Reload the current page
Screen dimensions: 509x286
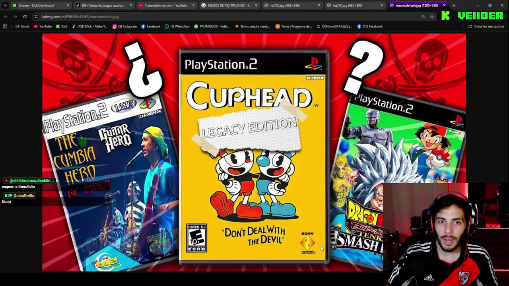click(25, 17)
